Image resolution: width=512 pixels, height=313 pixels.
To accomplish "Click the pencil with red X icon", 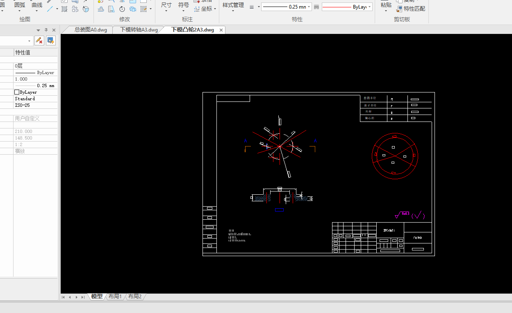I will 39,41.
